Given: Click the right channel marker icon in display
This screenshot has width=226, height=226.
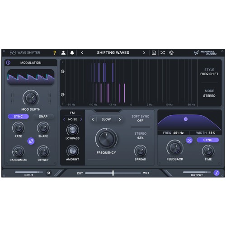Looking at the screenshot, I should tap(63, 94).
